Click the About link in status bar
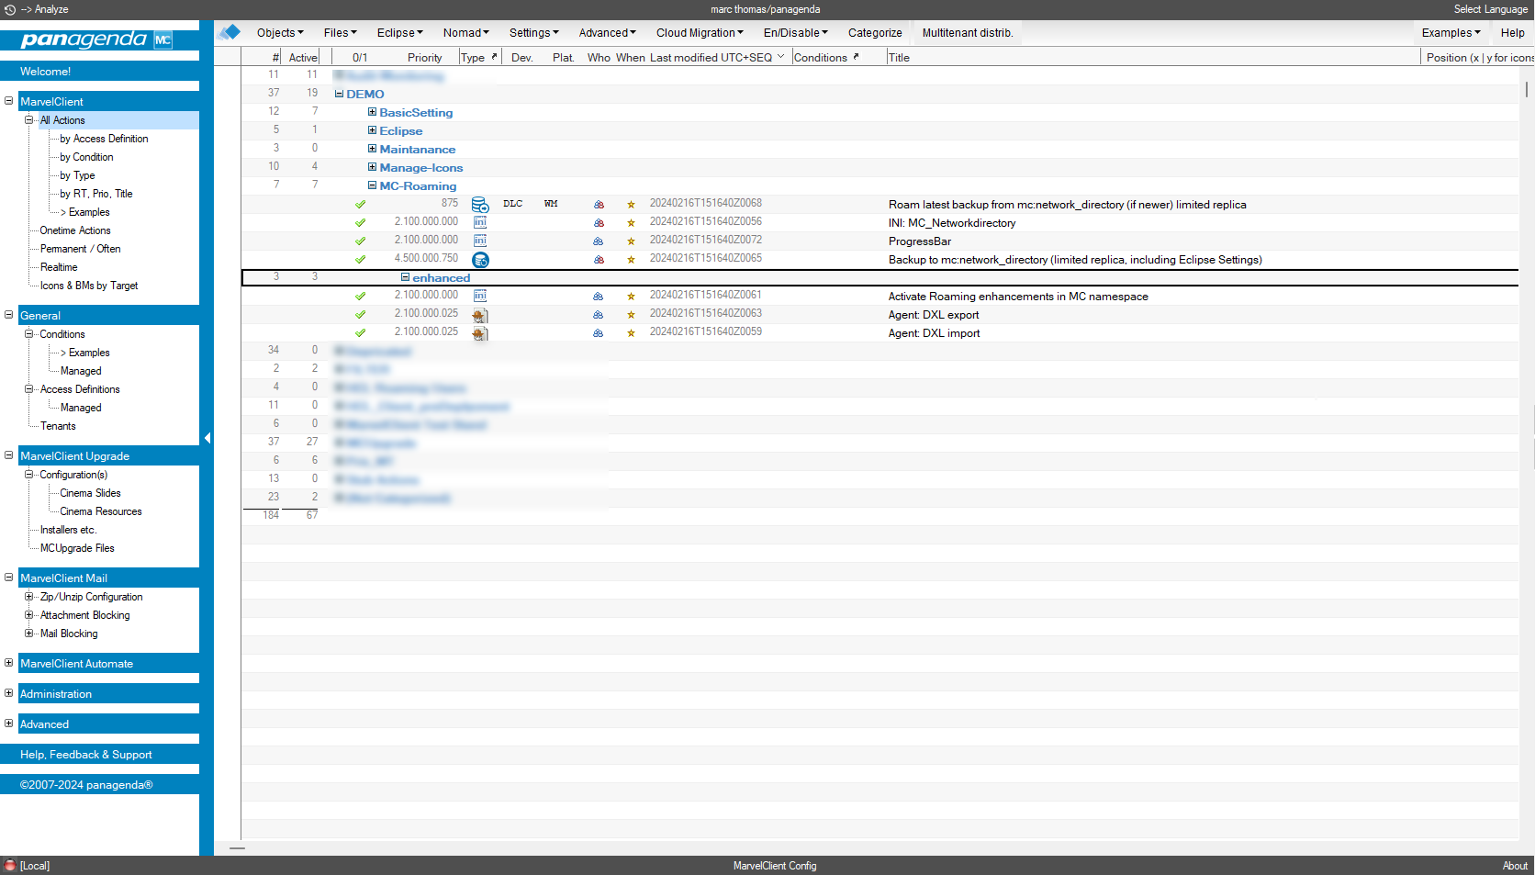The image size is (1535, 875). coord(1515,866)
